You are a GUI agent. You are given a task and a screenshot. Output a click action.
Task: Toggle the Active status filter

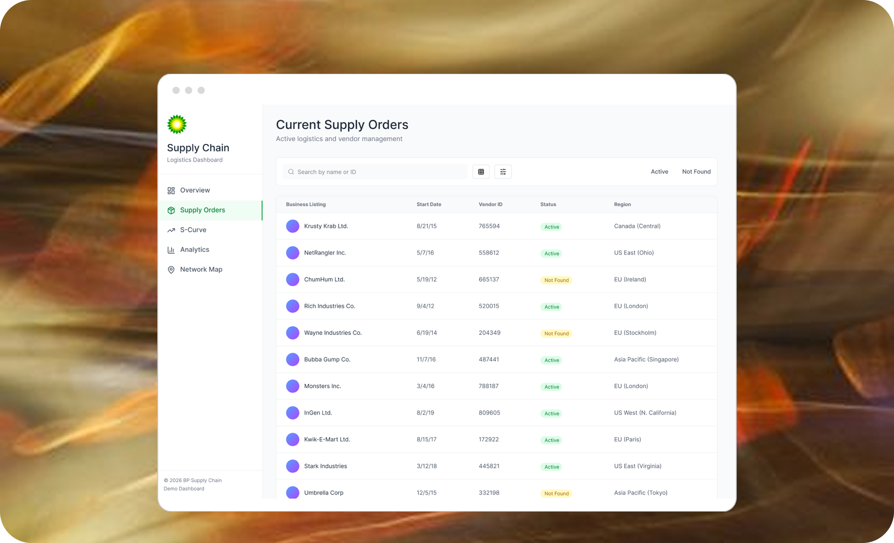coord(659,172)
